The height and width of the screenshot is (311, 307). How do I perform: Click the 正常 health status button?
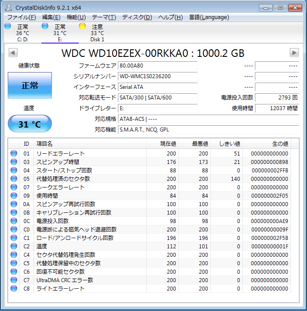[x=30, y=86]
